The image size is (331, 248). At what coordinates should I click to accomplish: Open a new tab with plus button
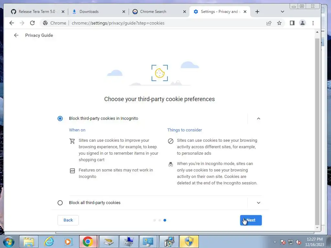257,12
